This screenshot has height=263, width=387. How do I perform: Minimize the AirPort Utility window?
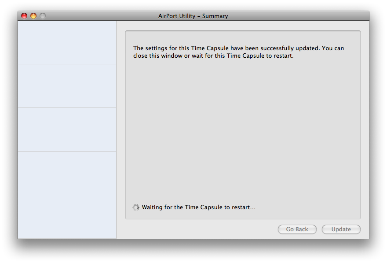[33, 16]
